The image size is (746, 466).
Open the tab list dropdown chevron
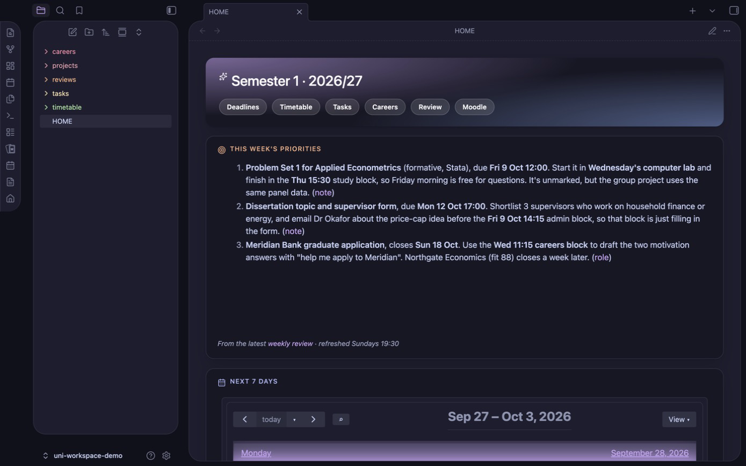click(x=712, y=11)
